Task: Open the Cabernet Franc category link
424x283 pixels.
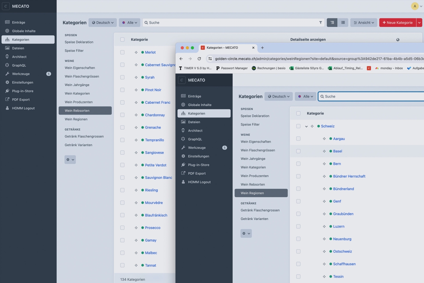Action: pos(158,103)
